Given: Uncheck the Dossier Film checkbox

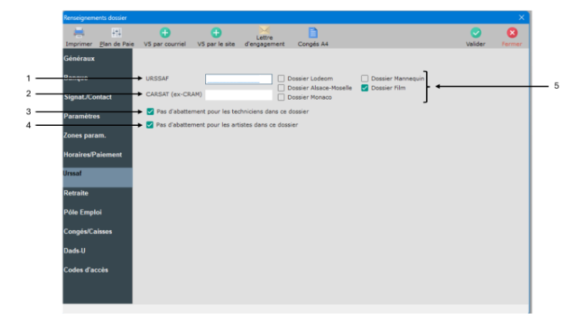Looking at the screenshot, I should point(364,88).
